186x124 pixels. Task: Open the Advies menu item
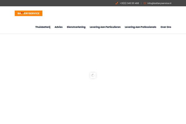[59, 27]
